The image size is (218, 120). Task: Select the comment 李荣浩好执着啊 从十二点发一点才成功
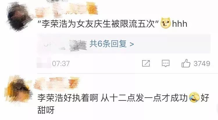tap(112, 98)
